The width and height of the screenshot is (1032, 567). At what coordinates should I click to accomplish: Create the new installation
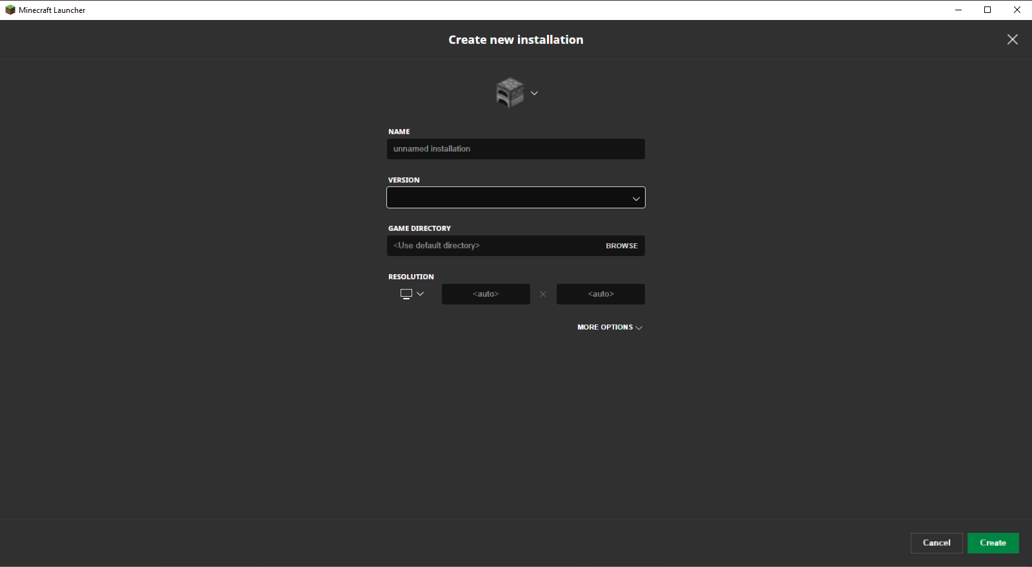(993, 543)
